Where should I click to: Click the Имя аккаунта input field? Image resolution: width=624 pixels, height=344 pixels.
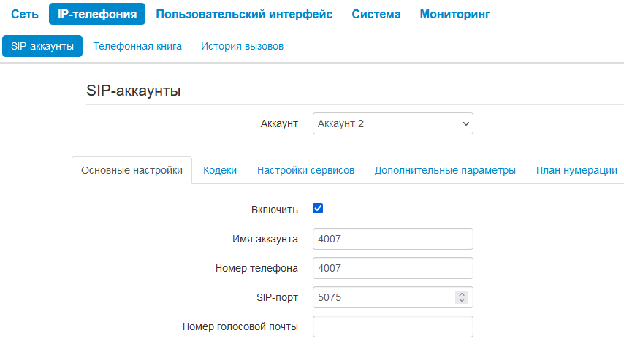(x=393, y=239)
